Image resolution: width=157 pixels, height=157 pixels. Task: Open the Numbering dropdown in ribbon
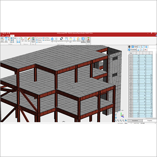56,39
